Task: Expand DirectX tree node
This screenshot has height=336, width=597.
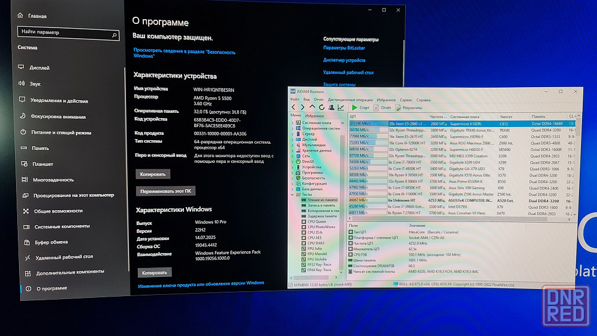Action: (x=293, y=161)
